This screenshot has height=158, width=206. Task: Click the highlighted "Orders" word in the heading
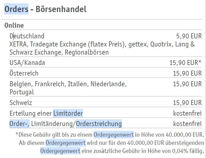tap(16, 9)
